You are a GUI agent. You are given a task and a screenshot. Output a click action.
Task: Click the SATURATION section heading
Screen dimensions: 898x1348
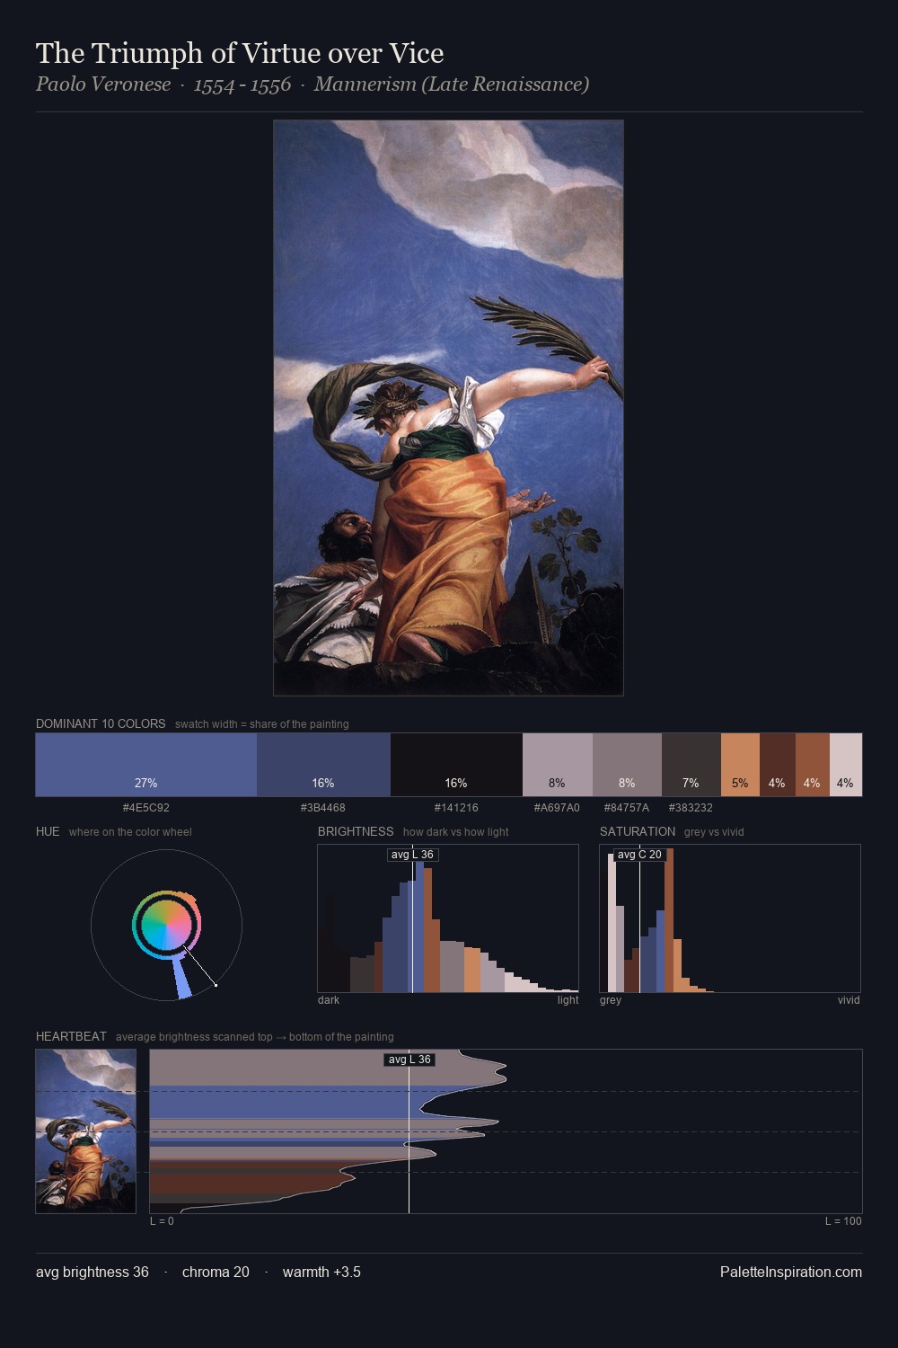(638, 831)
